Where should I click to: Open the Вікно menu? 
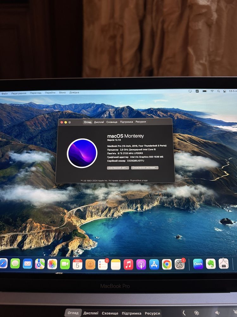pyautogui.click(x=63, y=92)
